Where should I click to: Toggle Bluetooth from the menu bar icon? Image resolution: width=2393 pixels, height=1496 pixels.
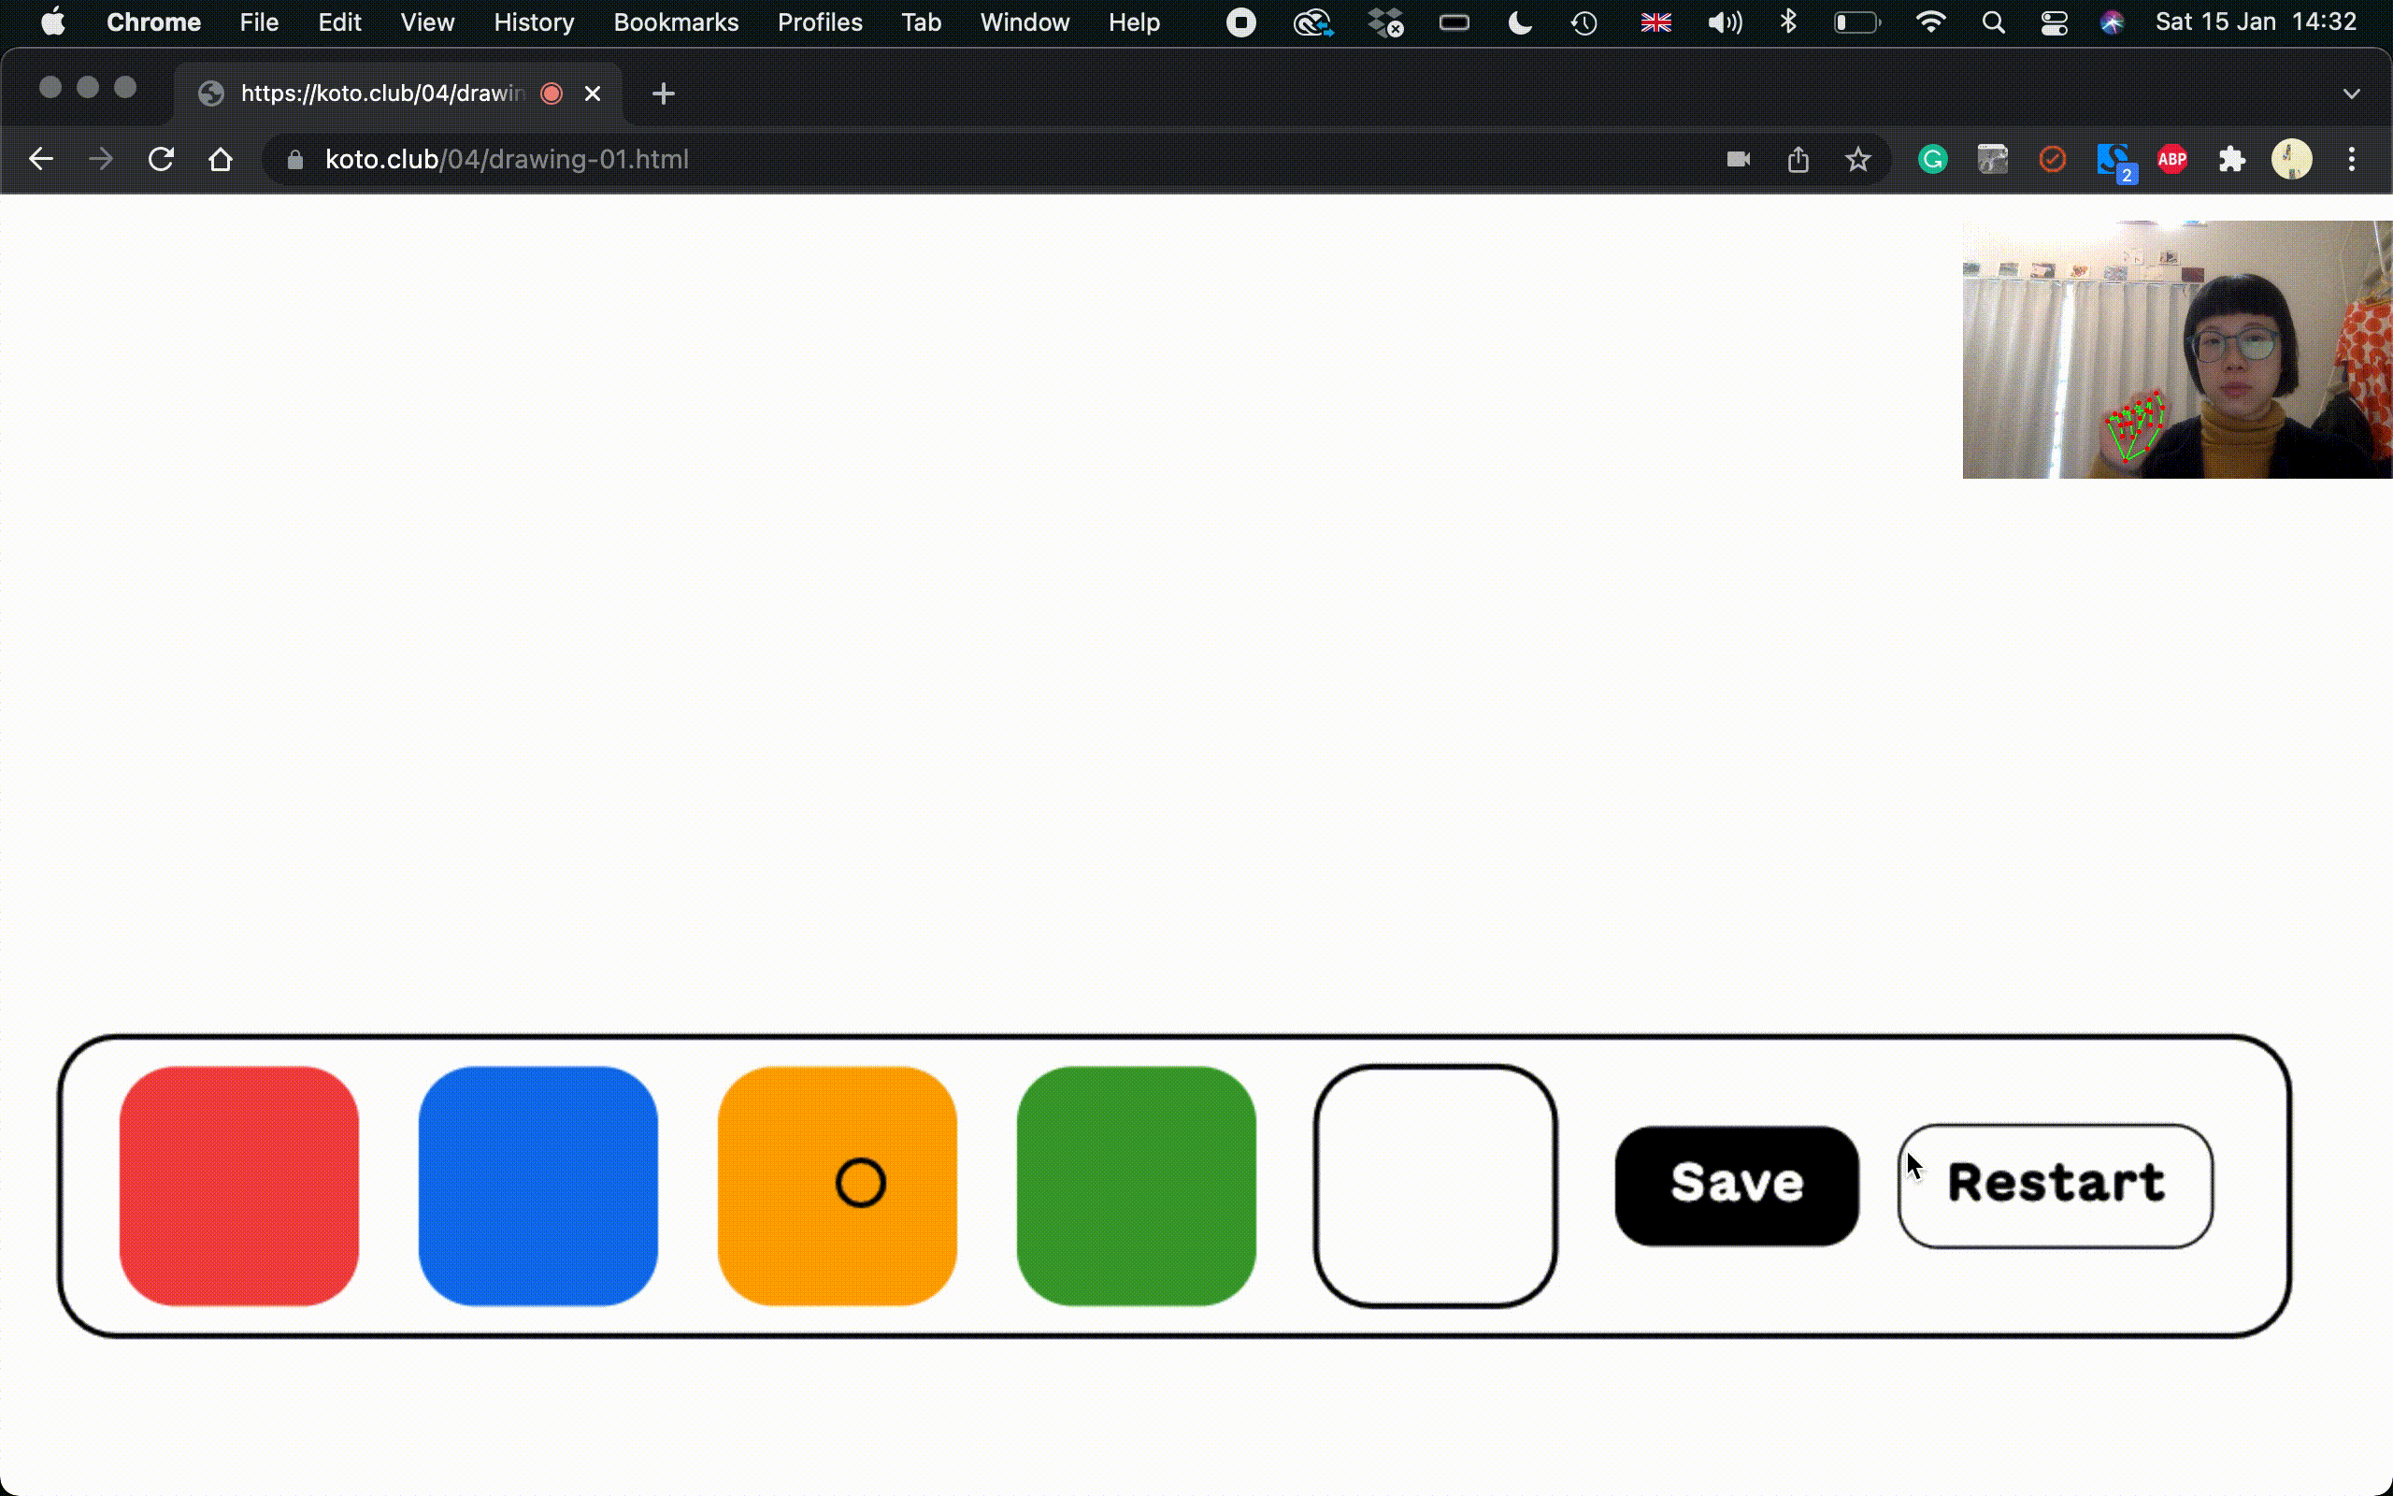point(1788,22)
